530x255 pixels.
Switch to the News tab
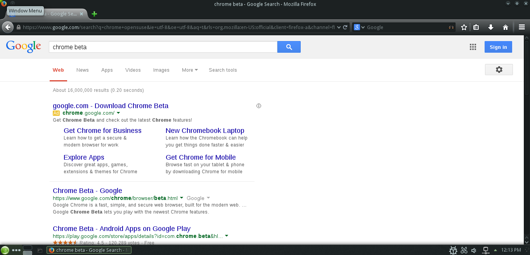(x=83, y=70)
